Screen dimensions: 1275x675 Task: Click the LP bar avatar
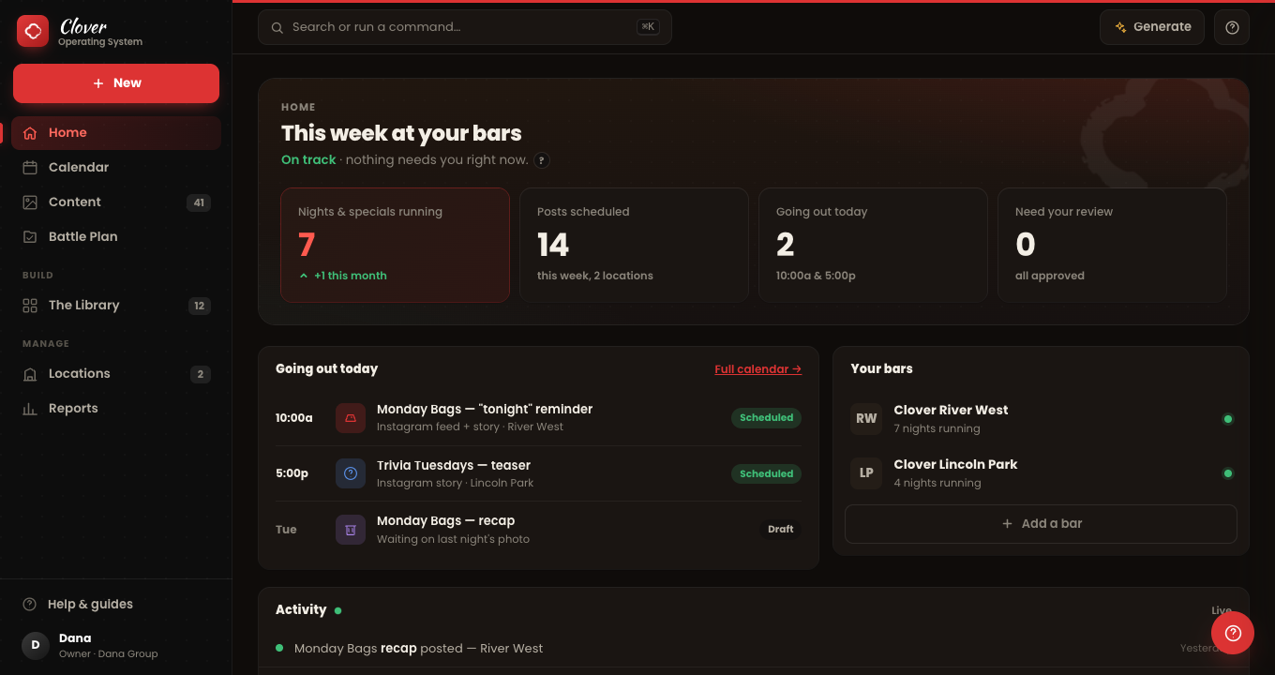866,473
